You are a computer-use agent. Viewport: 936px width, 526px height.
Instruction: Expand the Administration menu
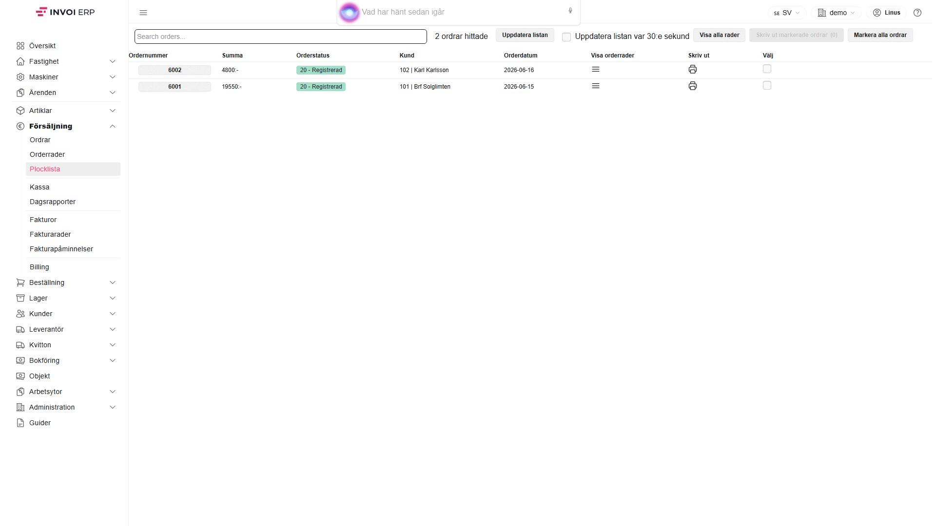pyautogui.click(x=66, y=407)
